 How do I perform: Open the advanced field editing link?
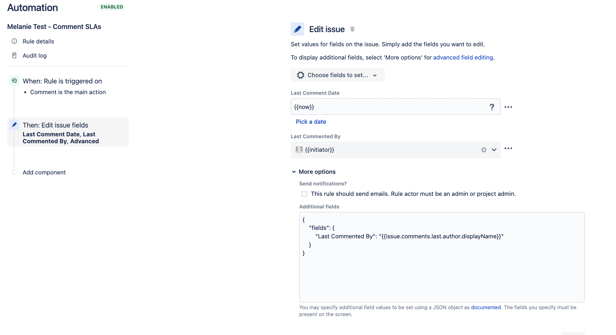[x=463, y=57]
